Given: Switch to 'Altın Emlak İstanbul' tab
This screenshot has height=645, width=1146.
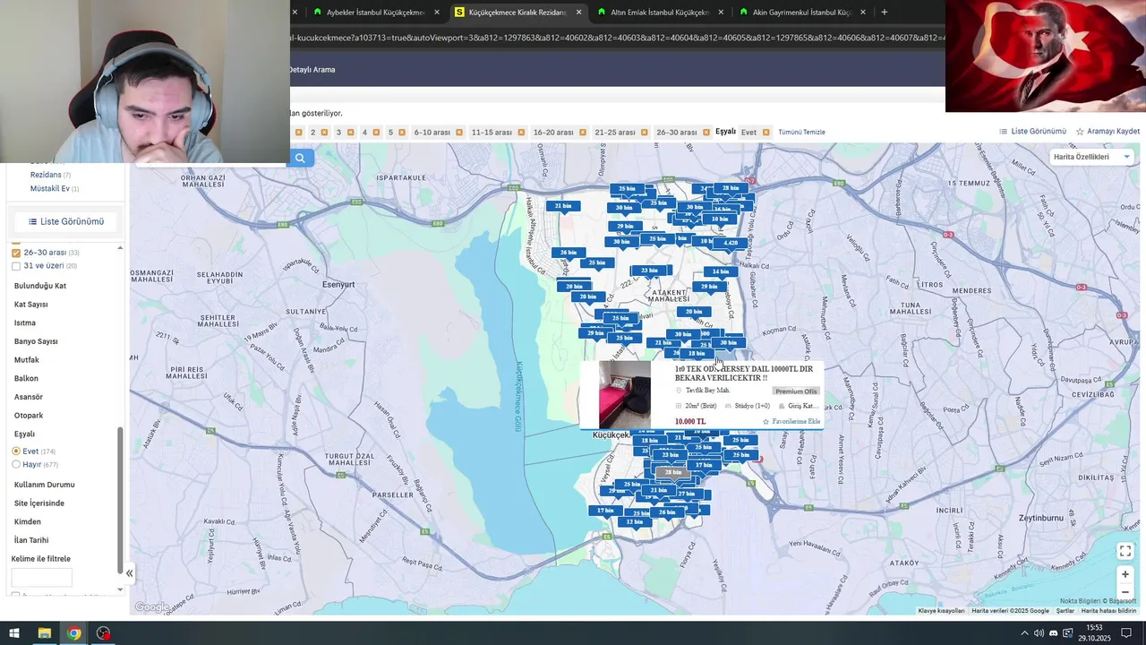Looking at the screenshot, I should (659, 13).
